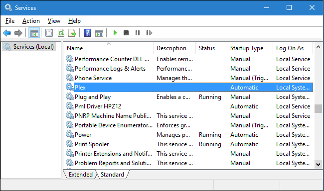Select Printer Extensions and Notif... service
The height and width of the screenshot is (191, 324).
pos(113,154)
